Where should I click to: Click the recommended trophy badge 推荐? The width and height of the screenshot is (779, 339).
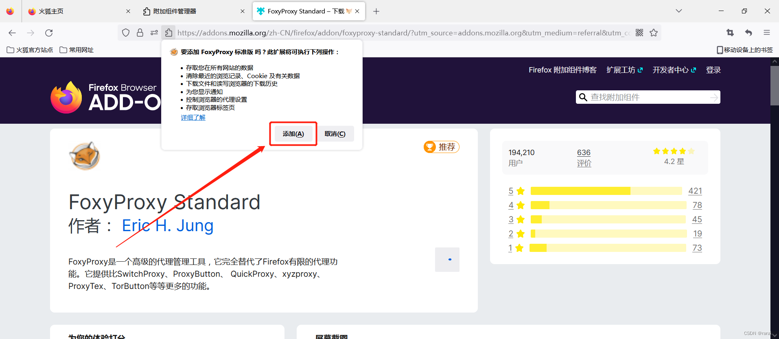tap(441, 147)
